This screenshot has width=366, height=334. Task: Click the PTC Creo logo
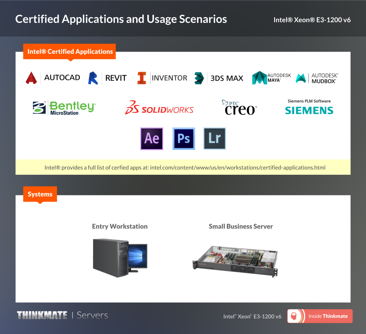pyautogui.click(x=239, y=108)
